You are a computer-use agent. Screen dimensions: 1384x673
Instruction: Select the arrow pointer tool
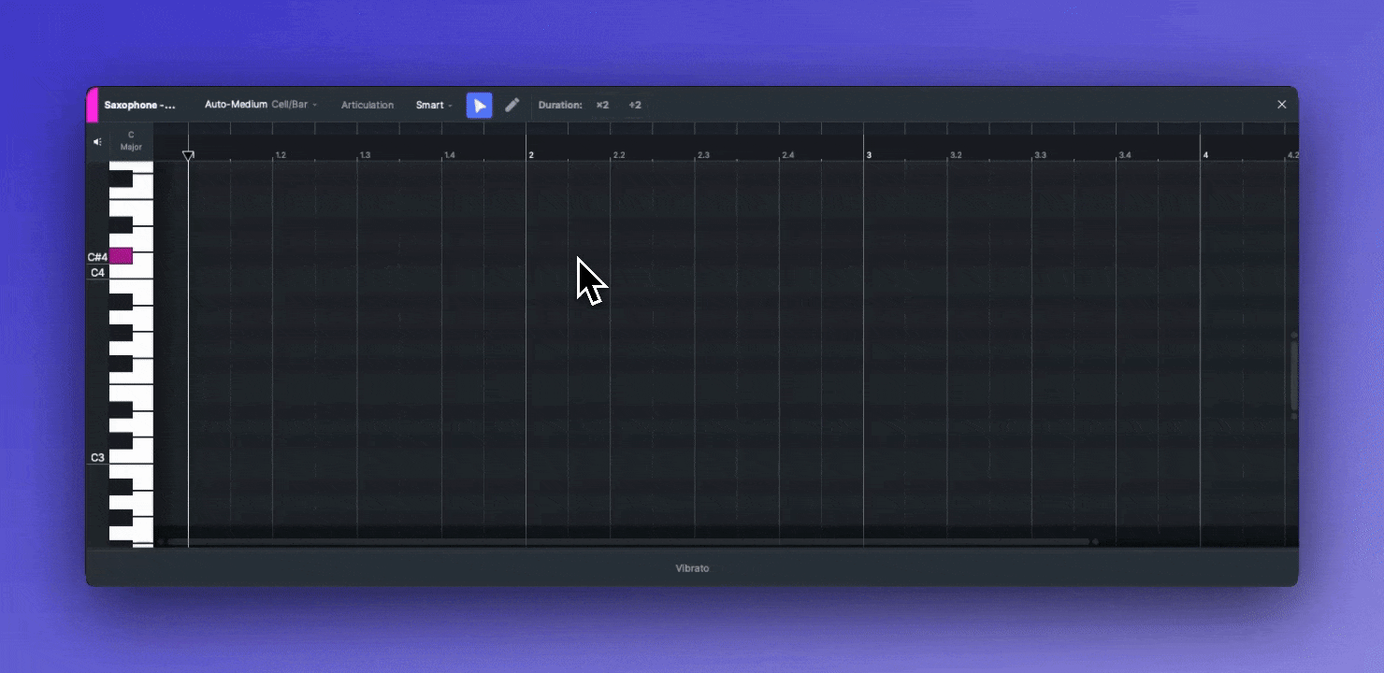(x=479, y=106)
